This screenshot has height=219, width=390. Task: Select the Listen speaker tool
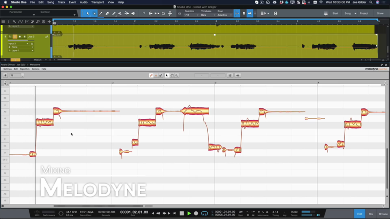(x=133, y=14)
